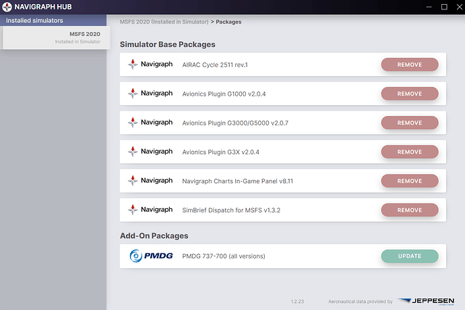The height and width of the screenshot is (310, 465).
Task: Click the Installed simulators sidebar header
Action: [x=53, y=20]
